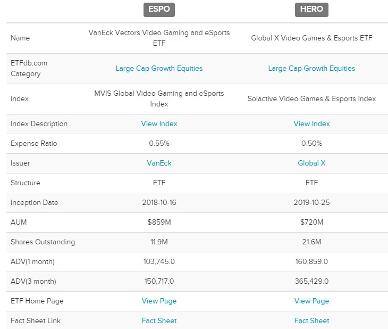
Task: Open the VanEck issuer link
Action: pyautogui.click(x=159, y=163)
